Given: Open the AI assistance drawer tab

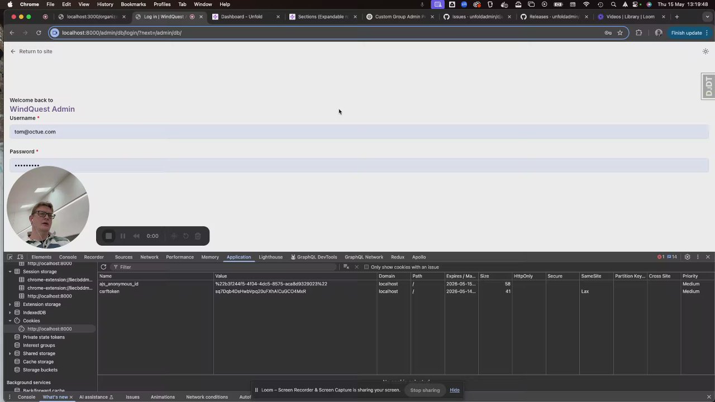Looking at the screenshot, I should (96, 397).
